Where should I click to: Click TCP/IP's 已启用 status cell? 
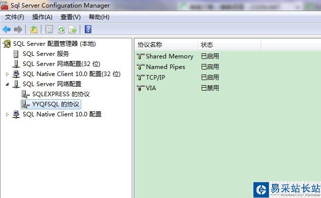click(x=210, y=78)
